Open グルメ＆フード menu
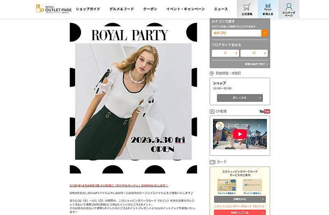 (x=121, y=9)
